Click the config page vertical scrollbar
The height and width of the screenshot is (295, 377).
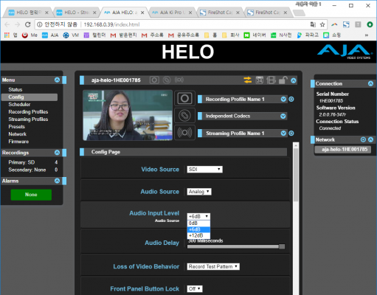296,175
